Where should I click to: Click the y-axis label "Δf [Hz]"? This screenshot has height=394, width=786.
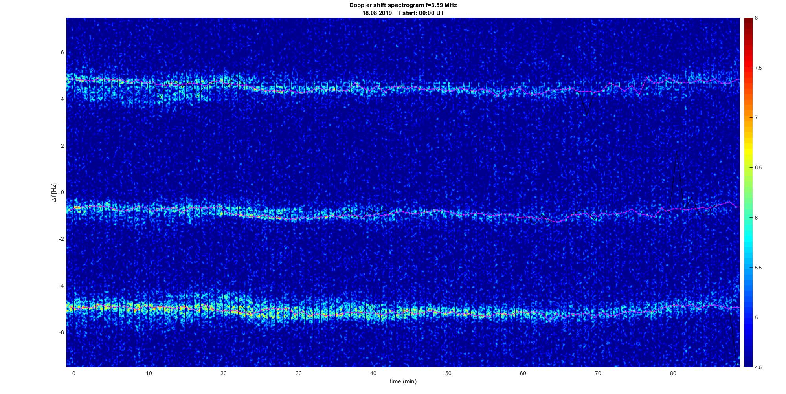click(54, 192)
